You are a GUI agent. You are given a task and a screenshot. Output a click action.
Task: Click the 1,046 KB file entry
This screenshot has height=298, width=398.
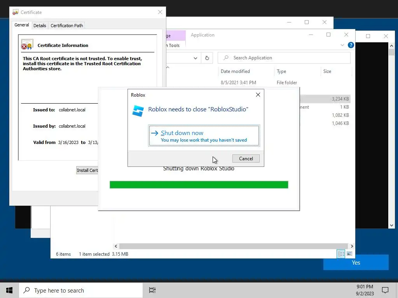click(x=340, y=123)
